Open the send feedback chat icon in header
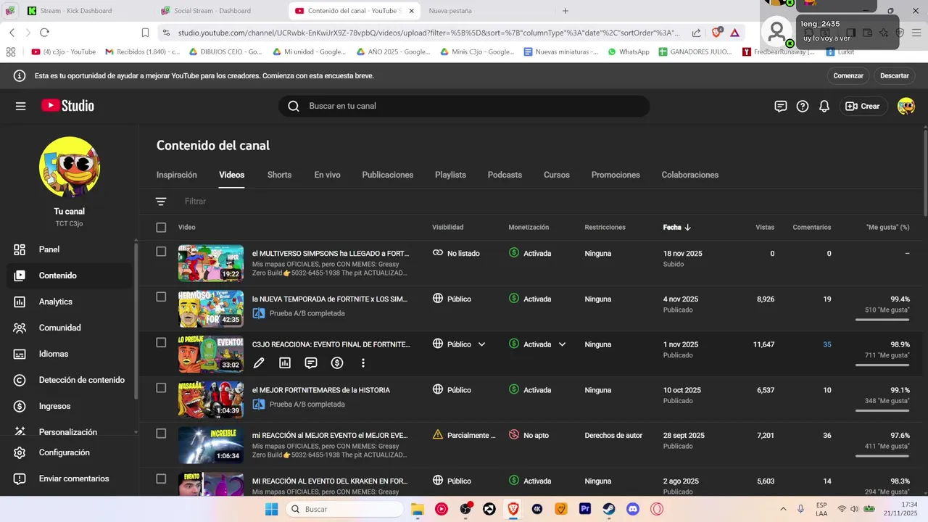The image size is (928, 522). coord(781,106)
